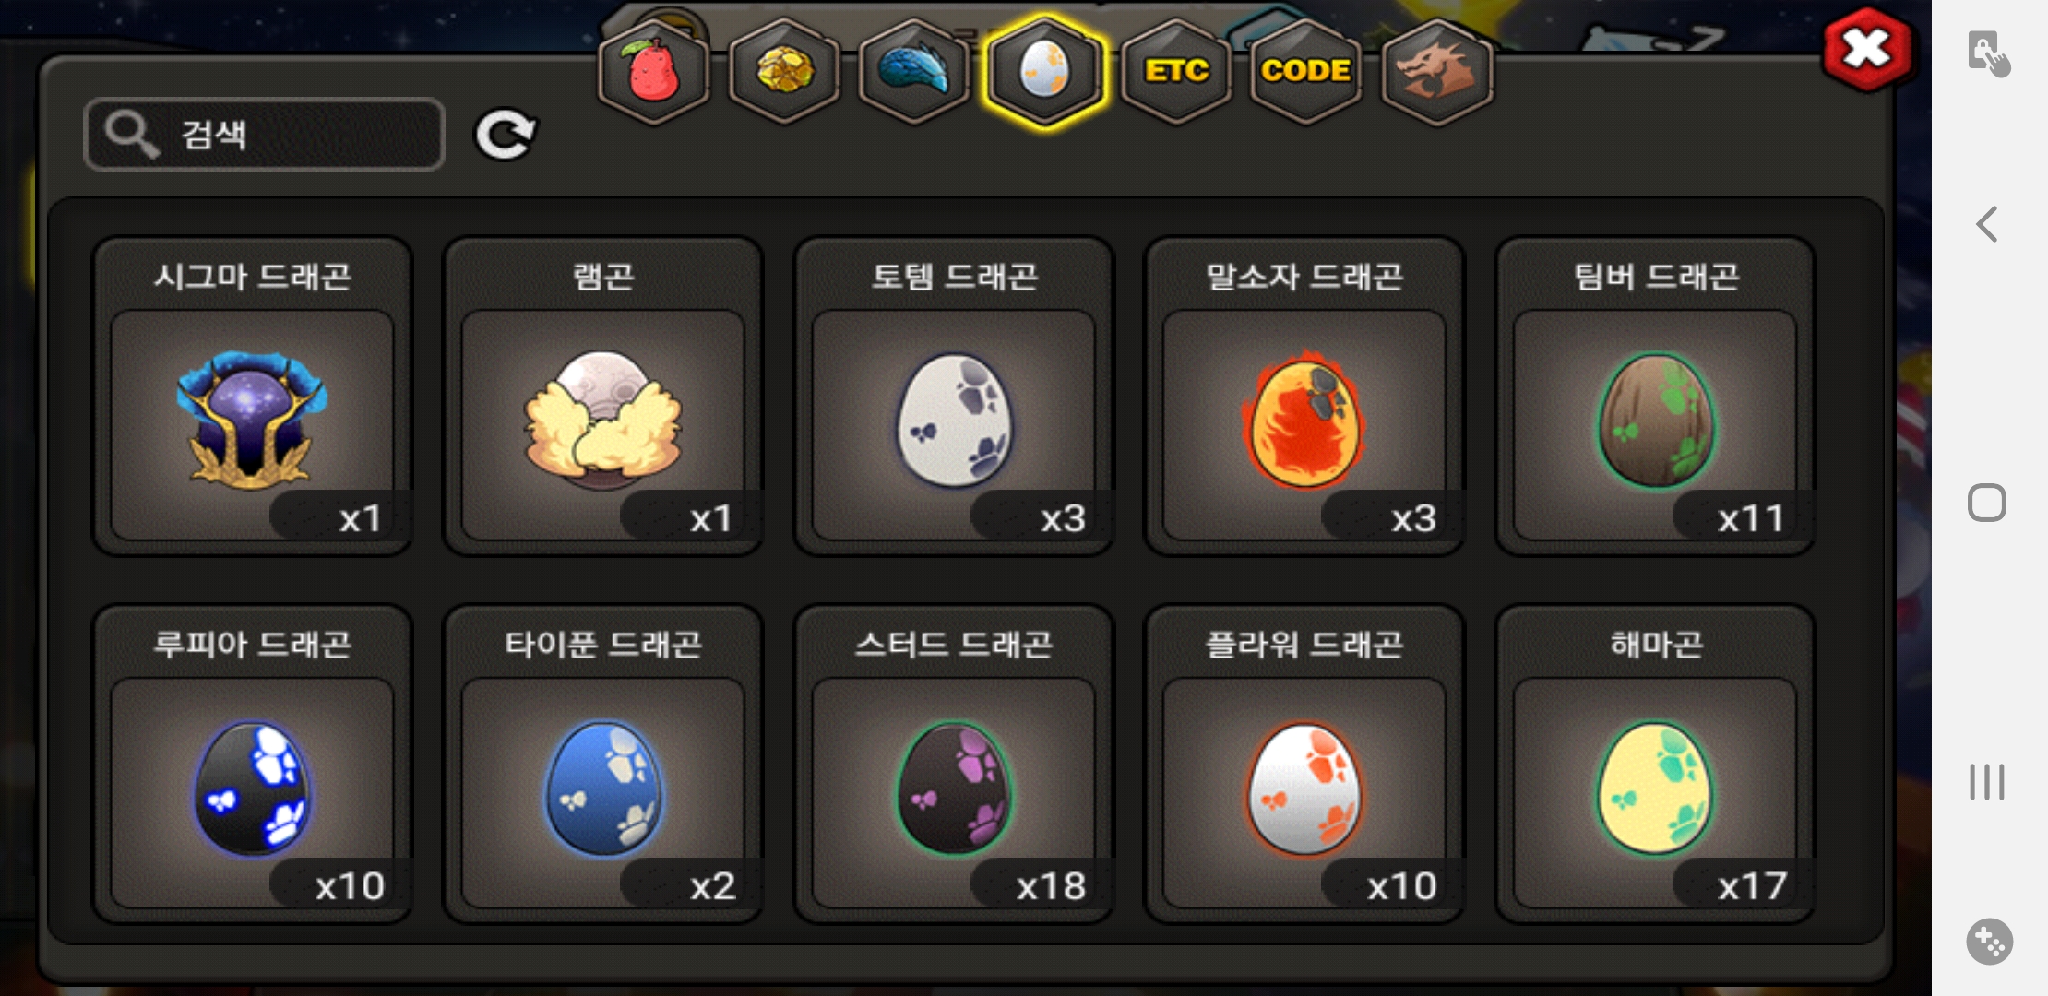Screen dimensions: 2048x996
Task: Pick the 램곤 fluffy egg
Action: [602, 397]
